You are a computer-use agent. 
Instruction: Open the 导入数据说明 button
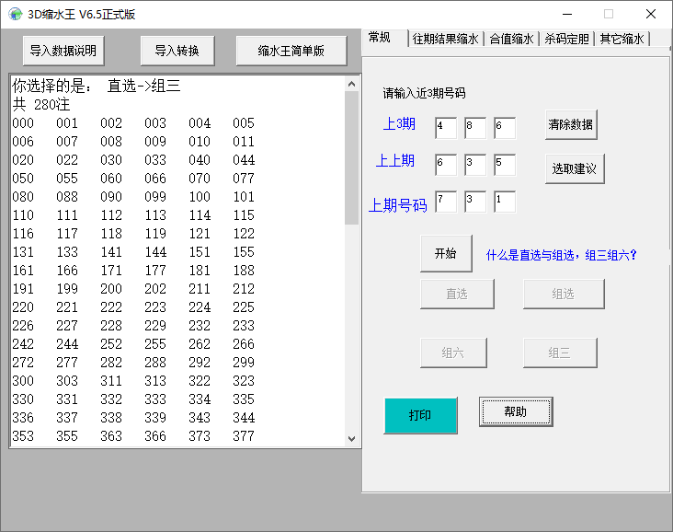pyautogui.click(x=63, y=51)
